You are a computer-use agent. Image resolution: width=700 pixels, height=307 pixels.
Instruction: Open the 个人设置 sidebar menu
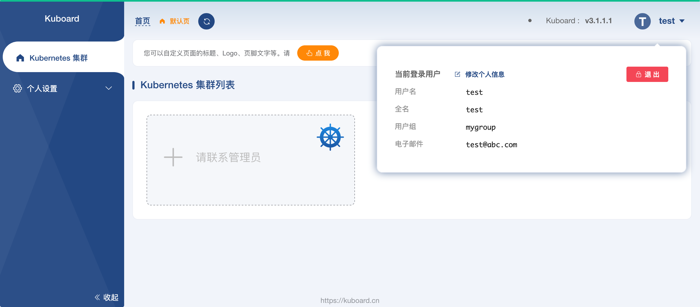(x=42, y=88)
